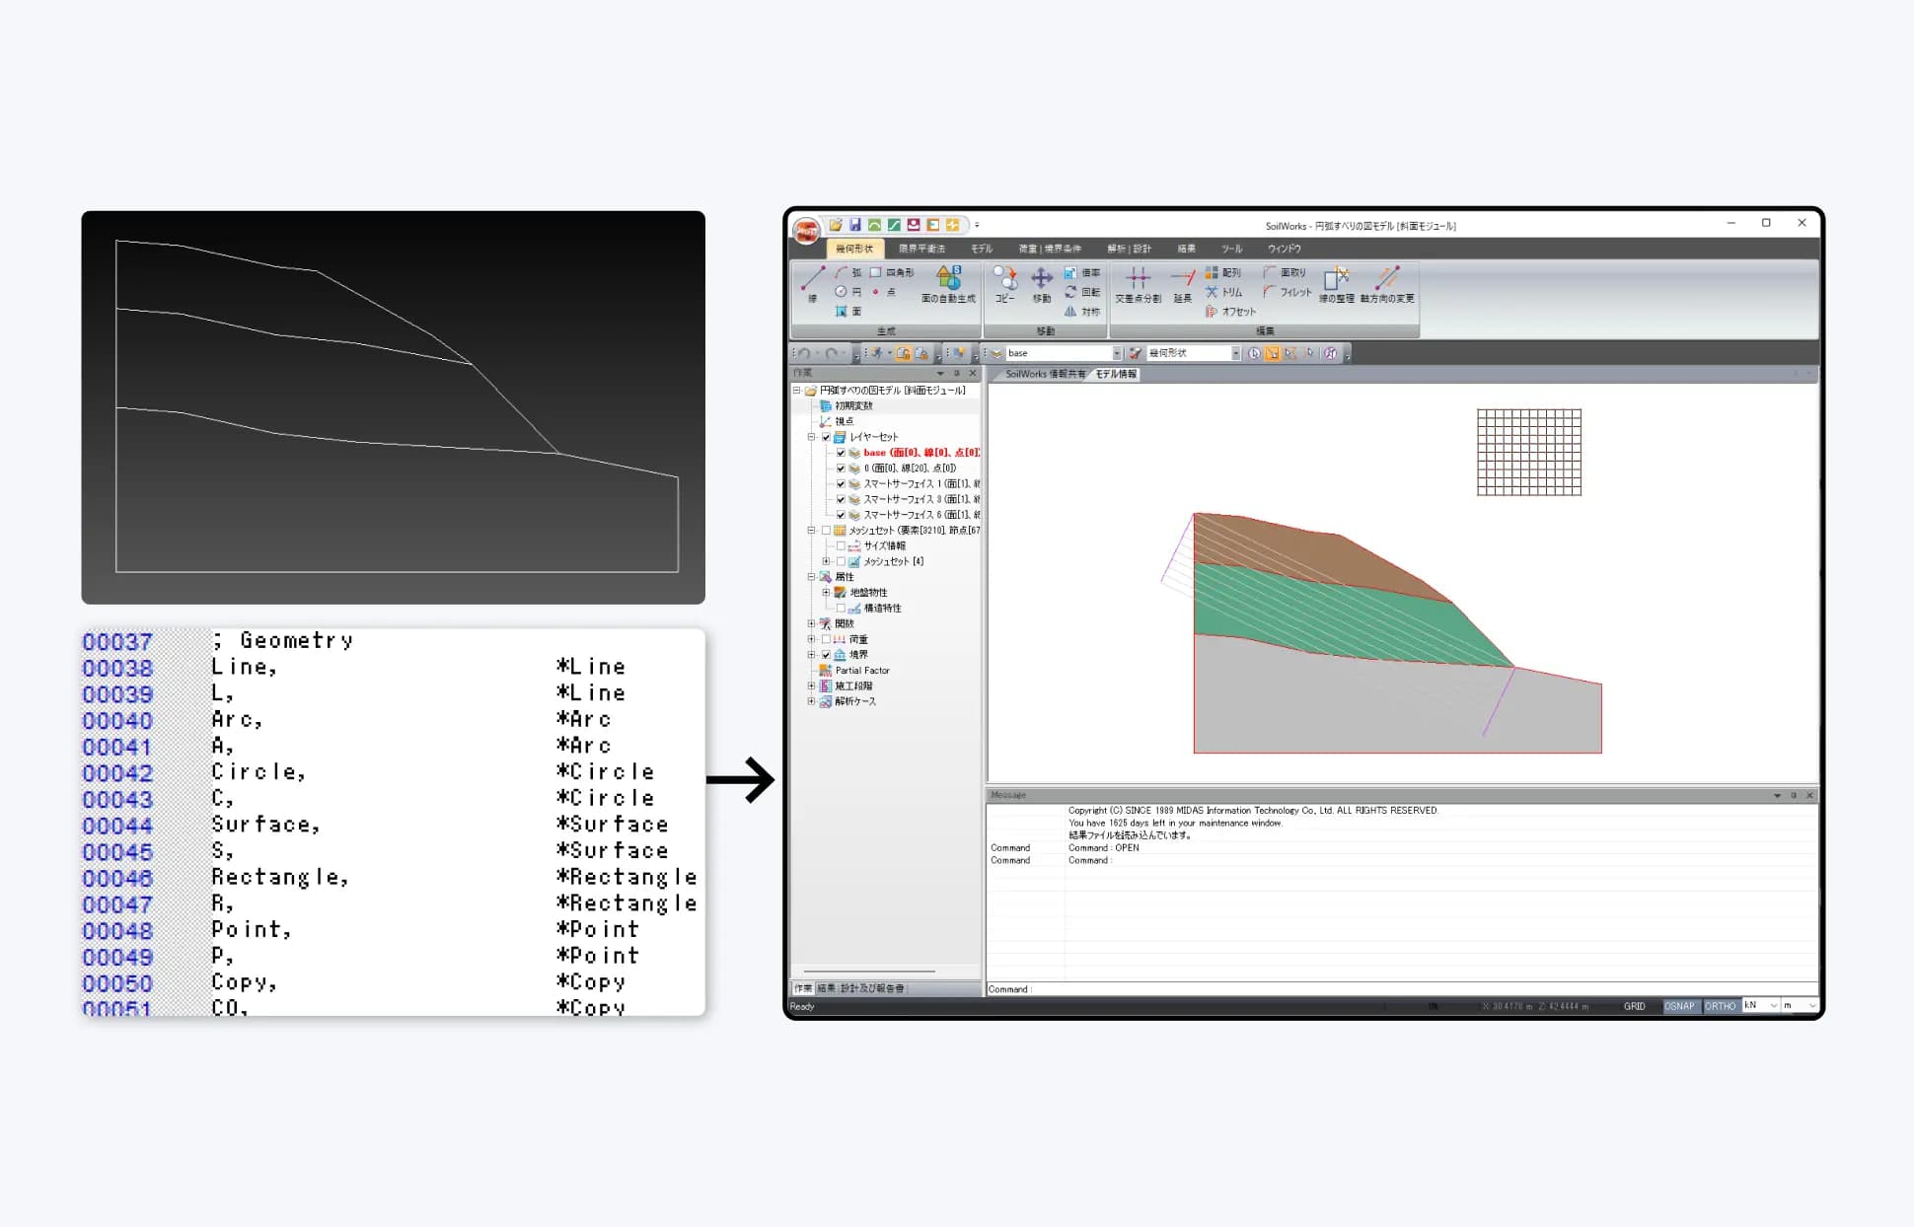Click the 線の整理 icon
Viewport: 1914px width, 1227px height.
click(x=1337, y=284)
